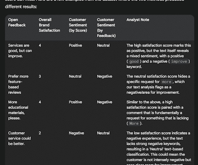This screenshot has height=165, width=198.
Task: Select the 'Services are good, but can improve' cell
Action: pyautogui.click(x=20, y=51)
